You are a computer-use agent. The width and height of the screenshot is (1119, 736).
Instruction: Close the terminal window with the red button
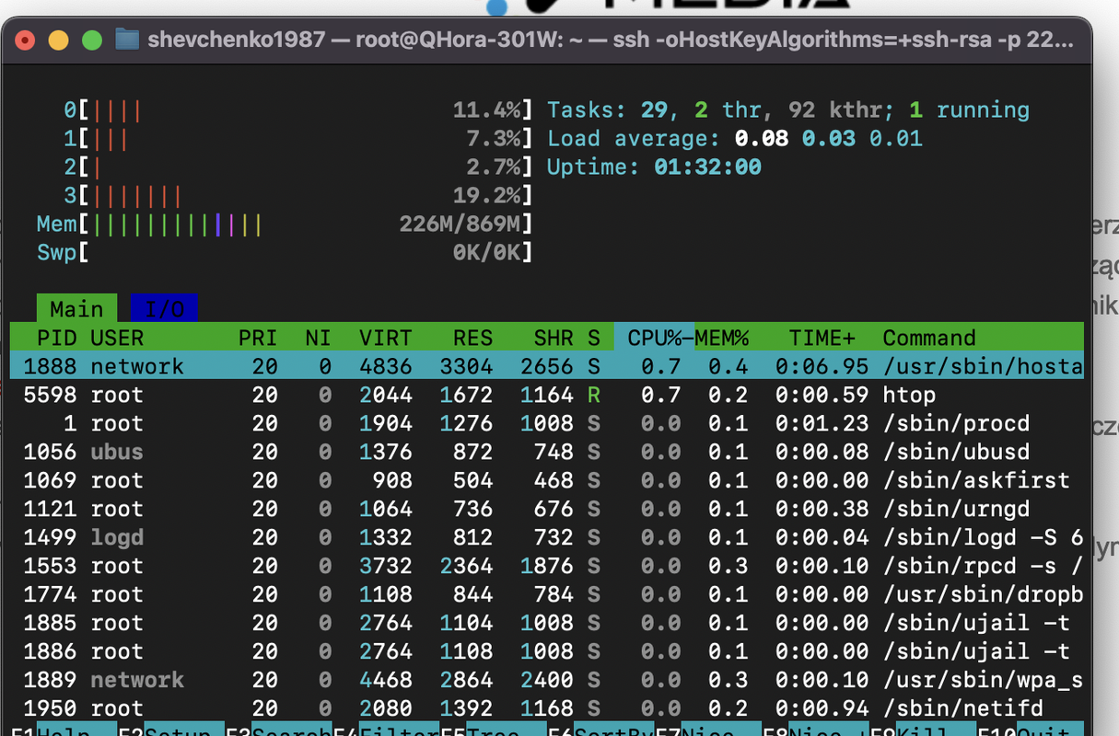(25, 40)
